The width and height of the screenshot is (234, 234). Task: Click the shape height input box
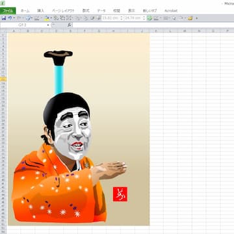(x=110, y=18)
